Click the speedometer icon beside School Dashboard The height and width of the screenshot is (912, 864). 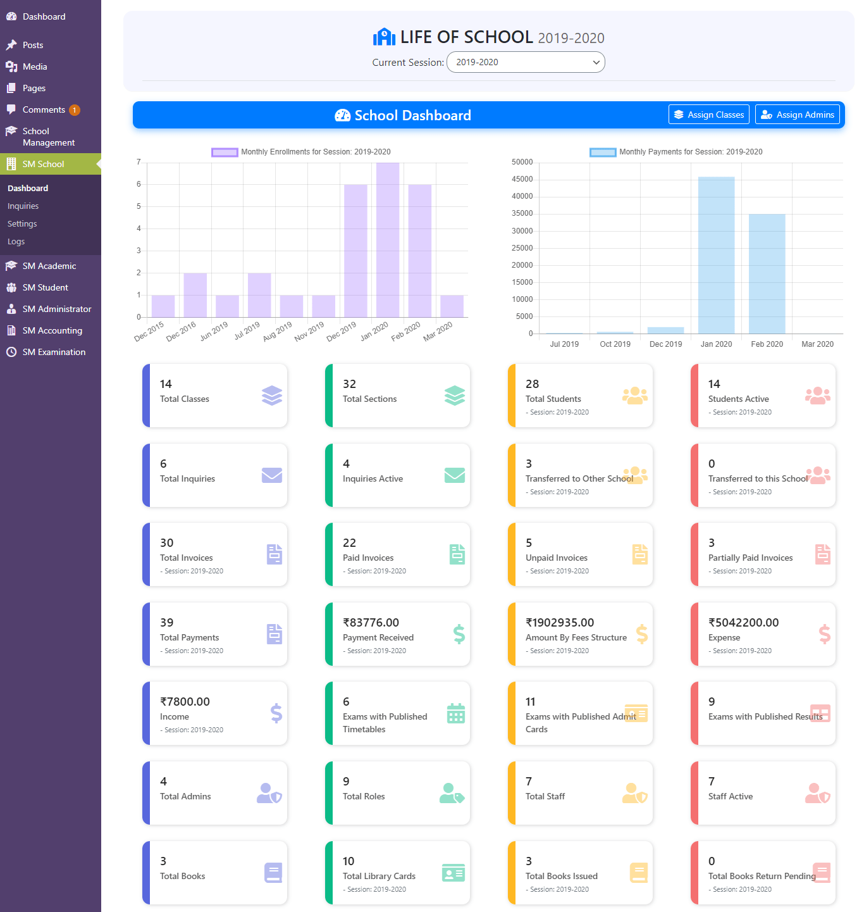(x=343, y=115)
